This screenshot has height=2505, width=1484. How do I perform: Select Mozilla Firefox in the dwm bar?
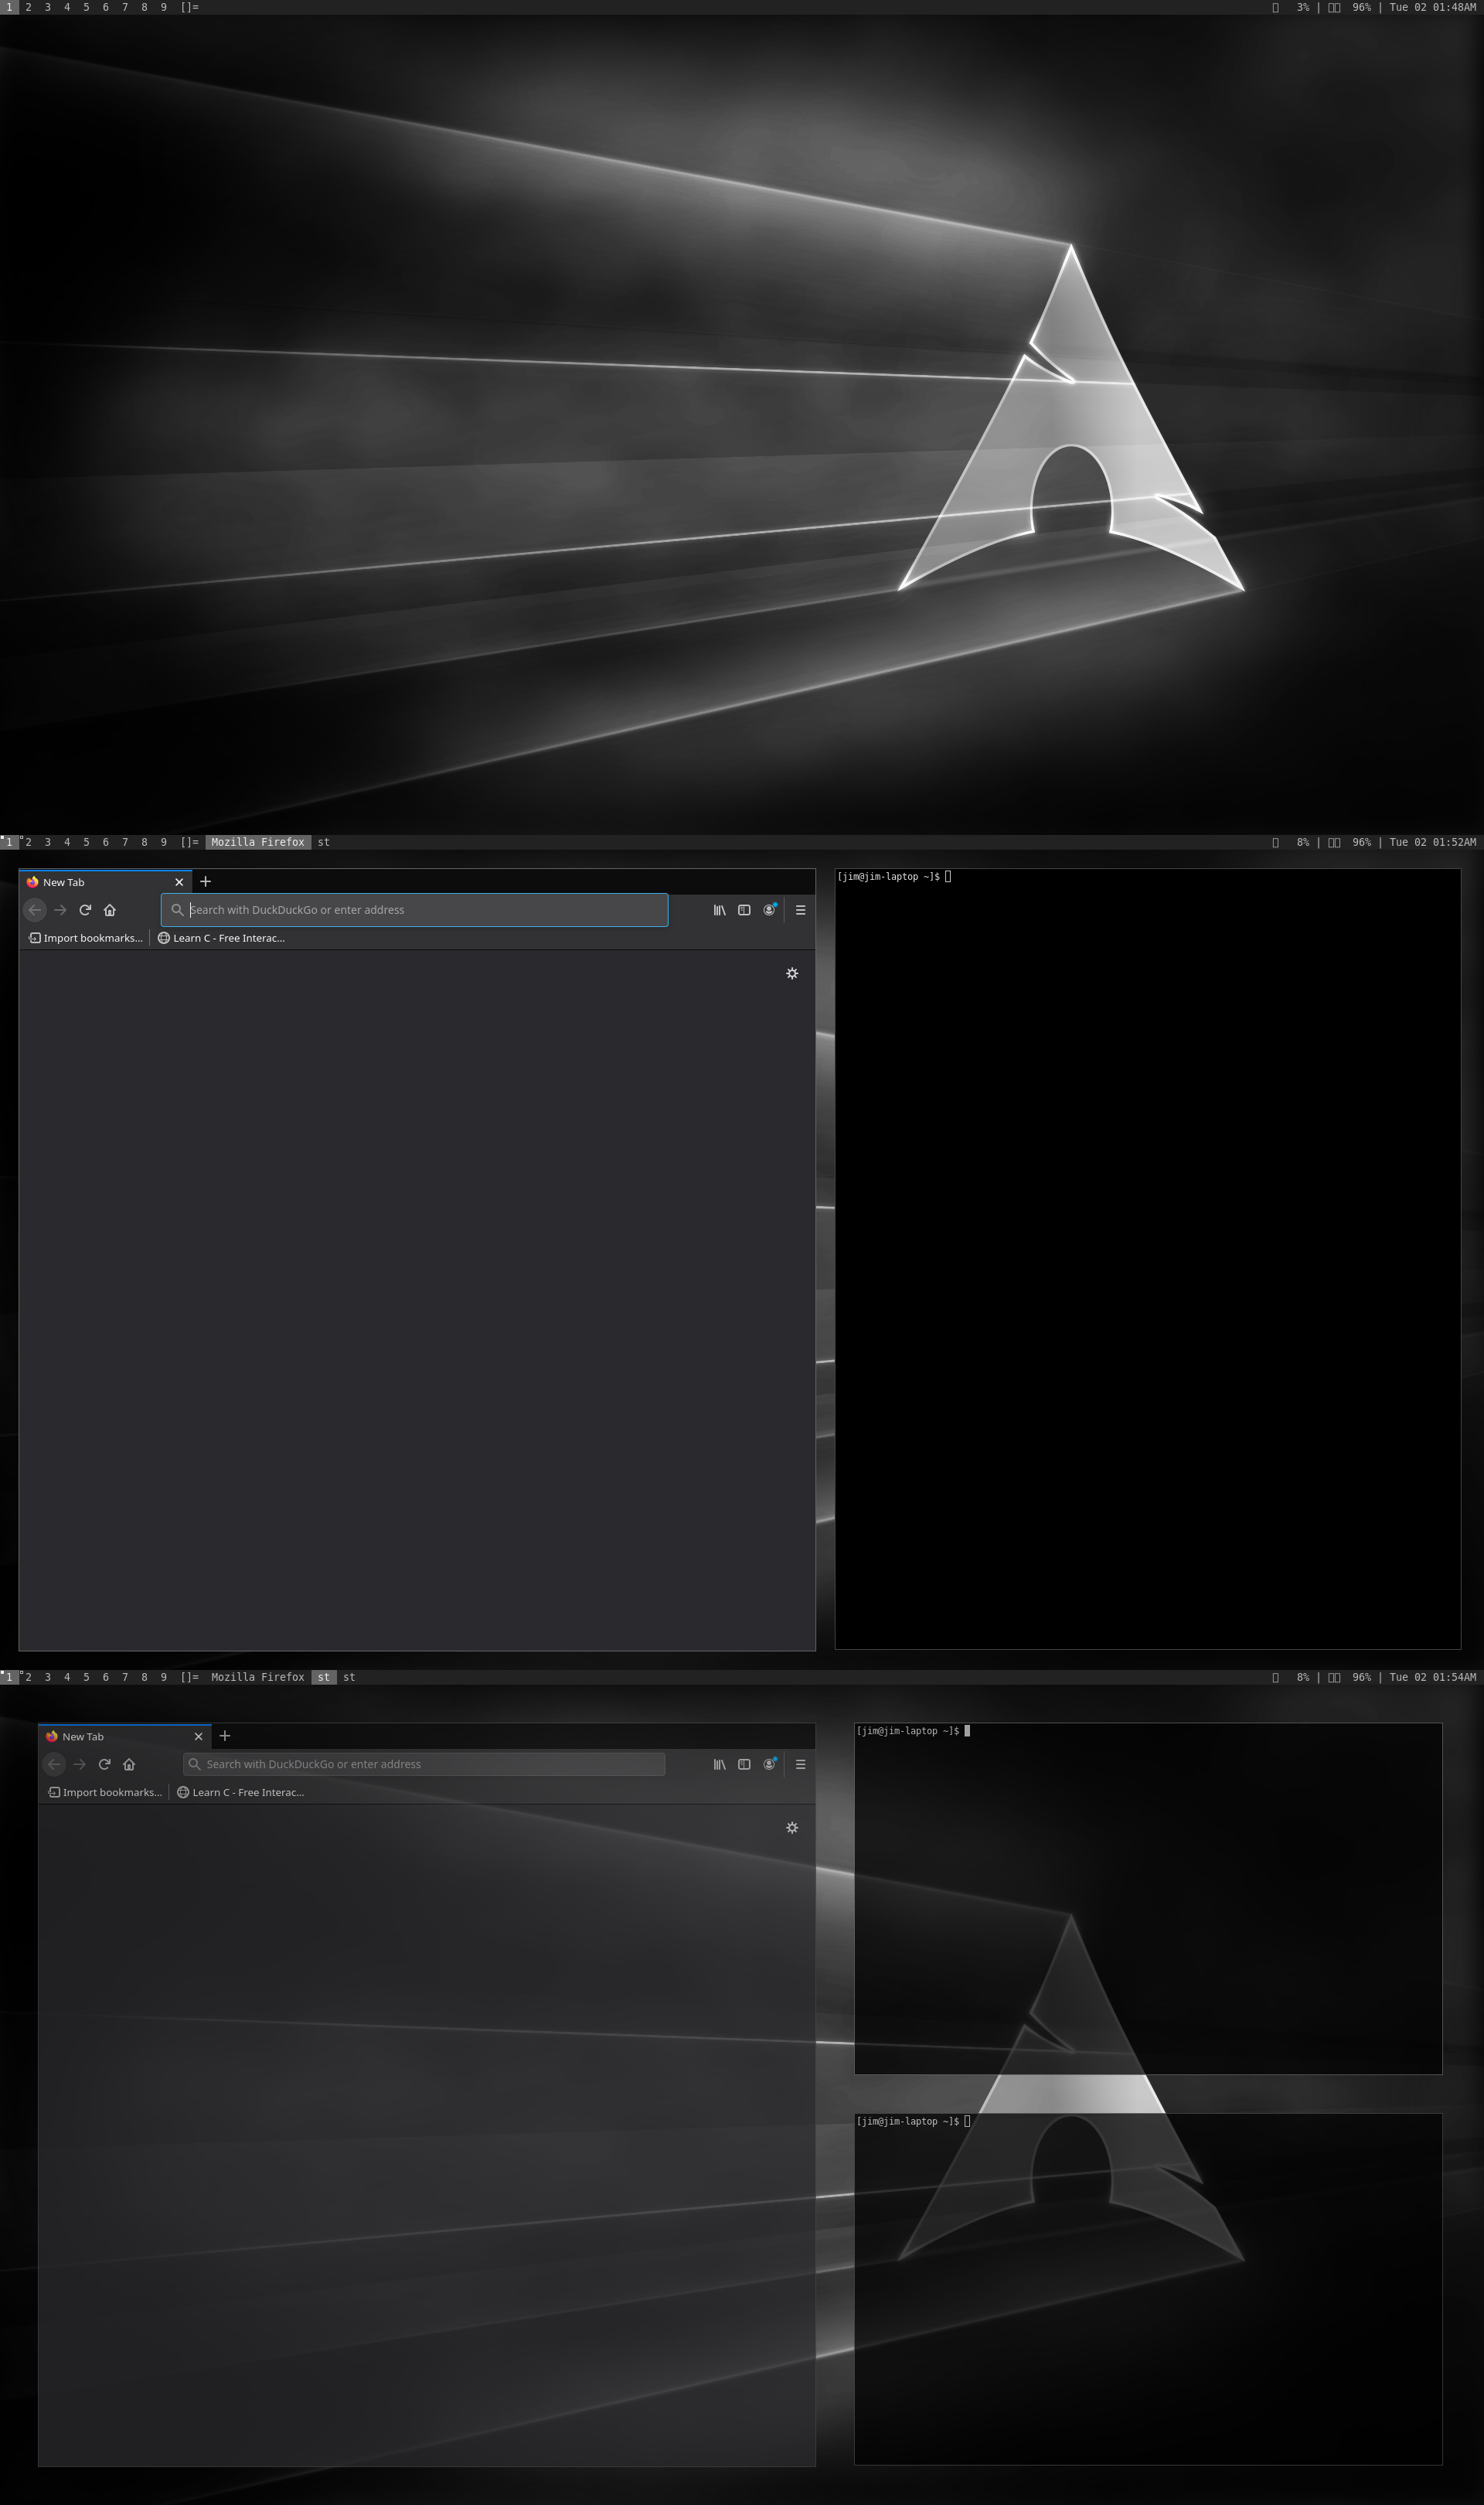click(258, 842)
